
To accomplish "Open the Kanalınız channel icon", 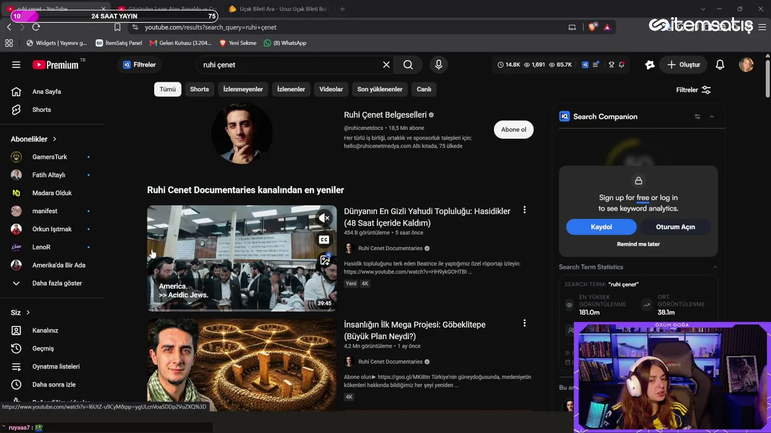I will point(16,330).
